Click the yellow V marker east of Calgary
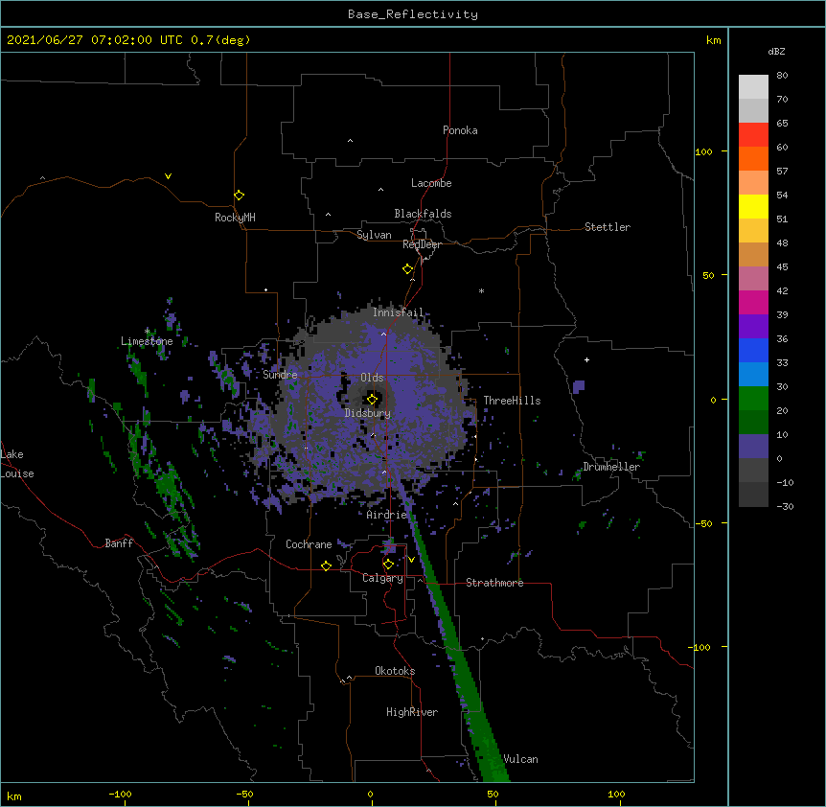Screen dimensions: 826x807 [x=411, y=560]
